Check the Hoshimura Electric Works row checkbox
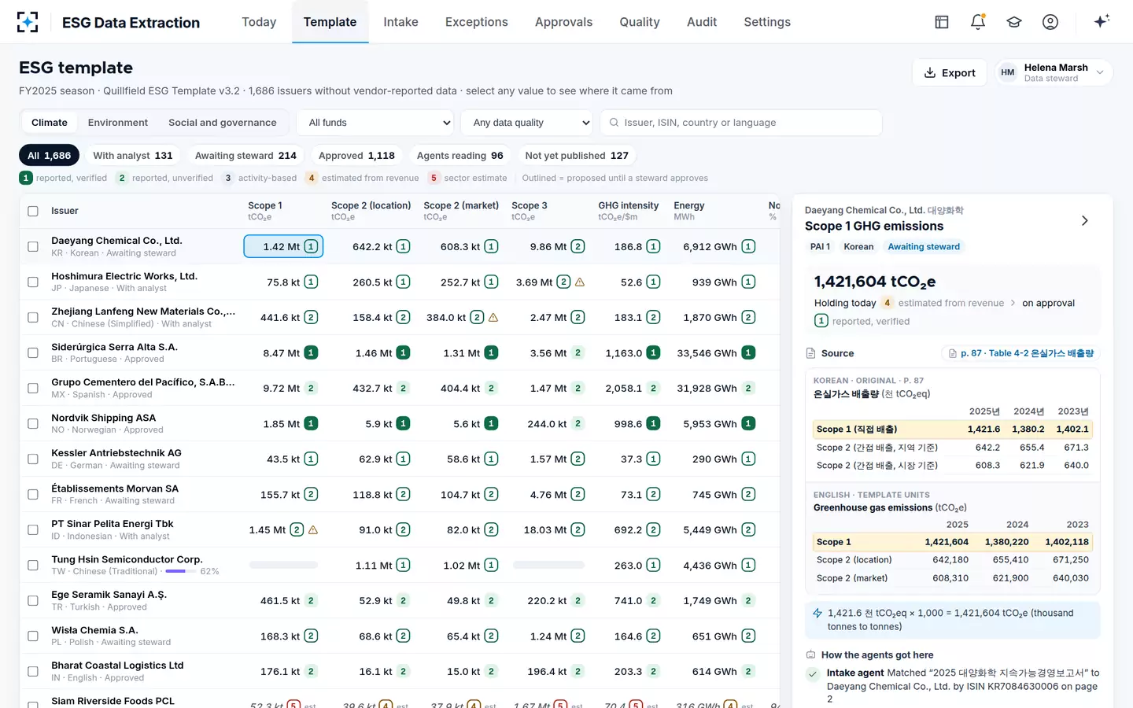This screenshot has width=1133, height=708. pos(33,282)
